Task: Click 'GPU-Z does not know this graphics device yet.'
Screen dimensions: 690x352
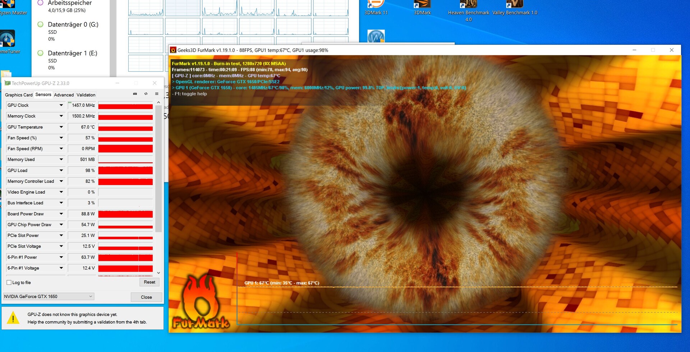Action: tap(72, 314)
